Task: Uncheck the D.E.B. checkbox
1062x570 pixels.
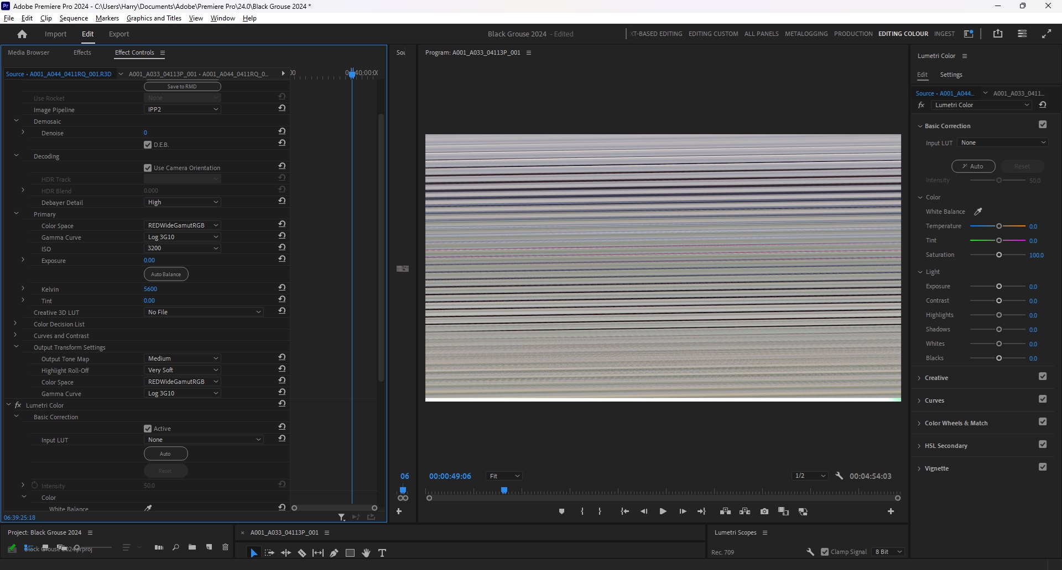Action: (x=148, y=144)
